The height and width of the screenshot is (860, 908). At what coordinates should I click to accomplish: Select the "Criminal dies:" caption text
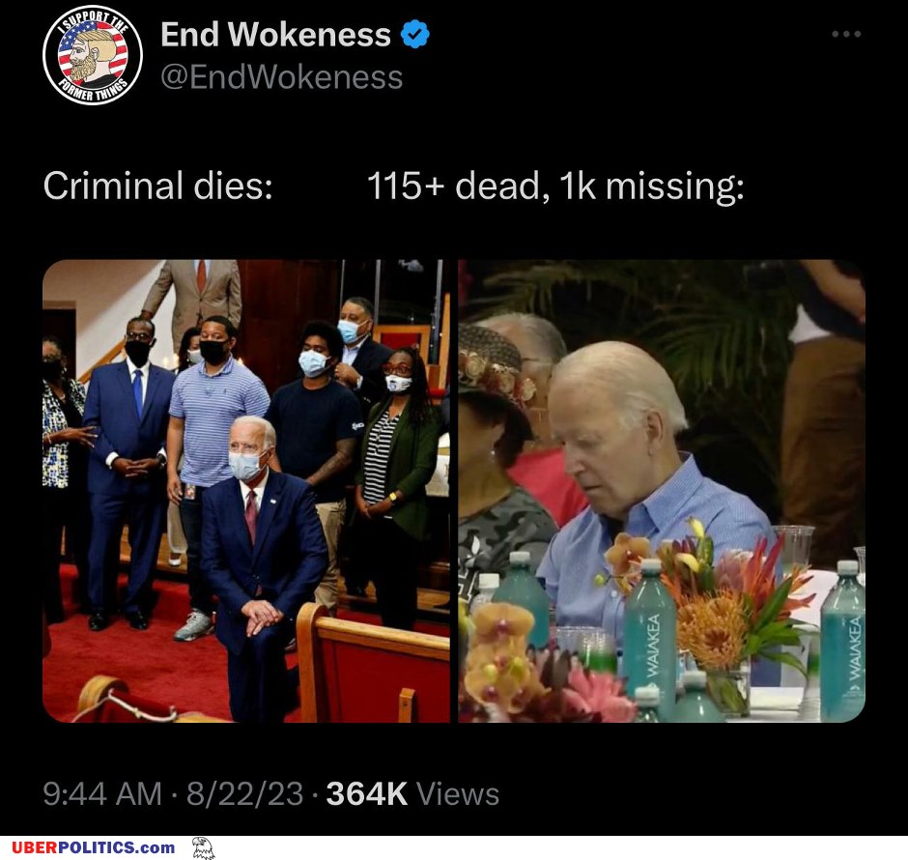(x=157, y=186)
